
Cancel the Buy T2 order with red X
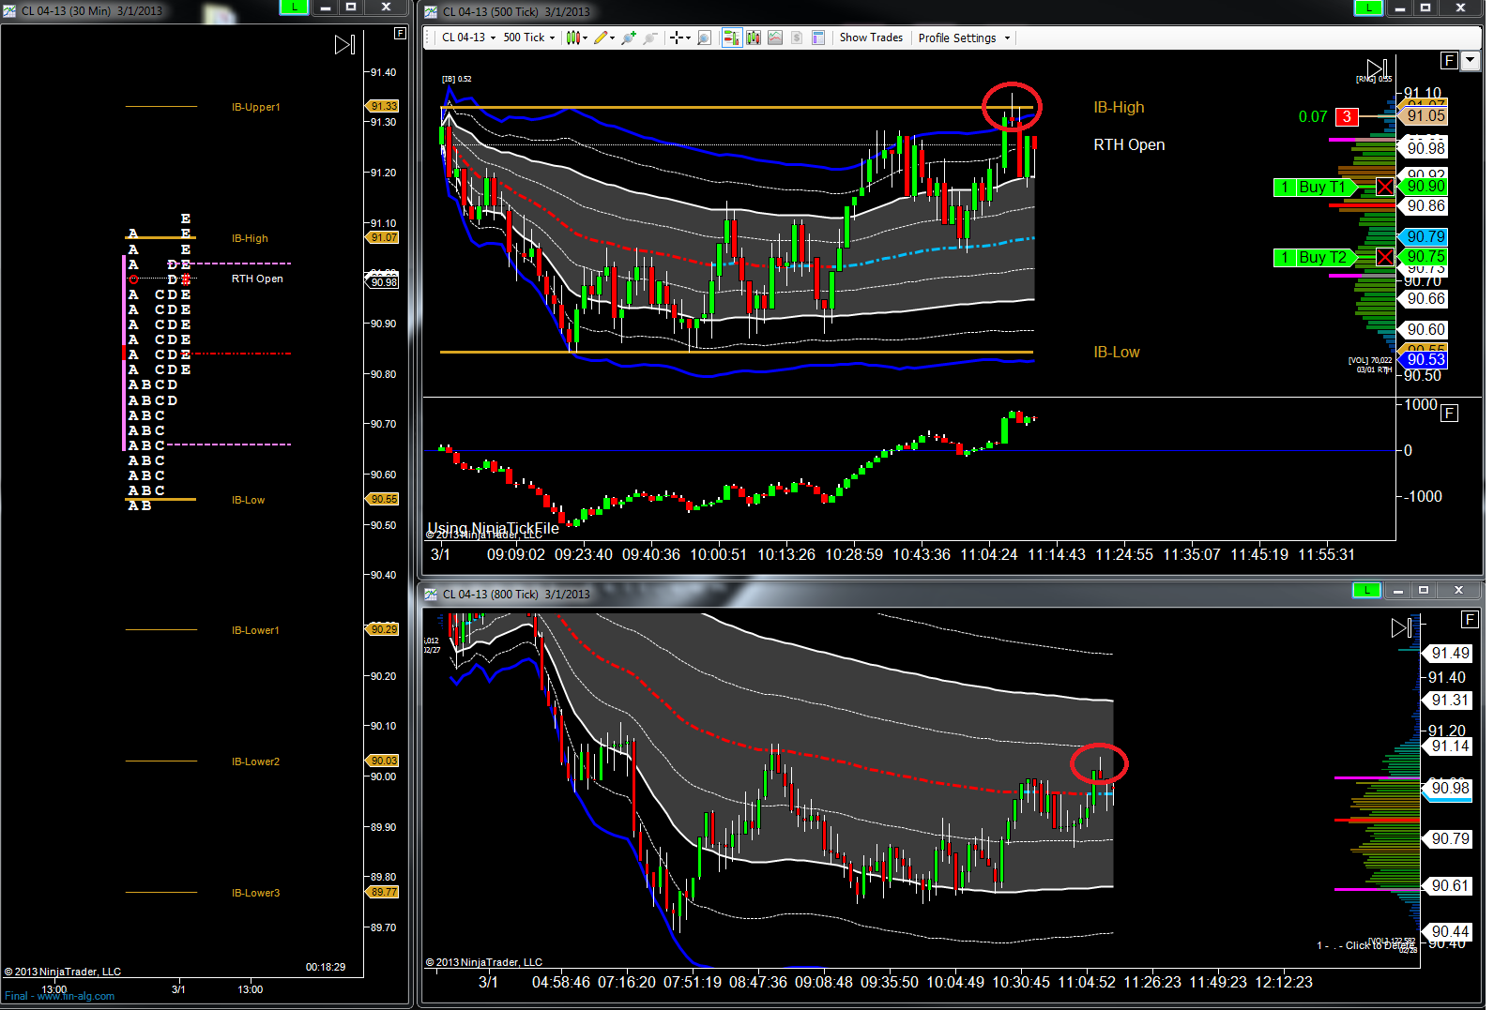pyautogui.click(x=1385, y=257)
